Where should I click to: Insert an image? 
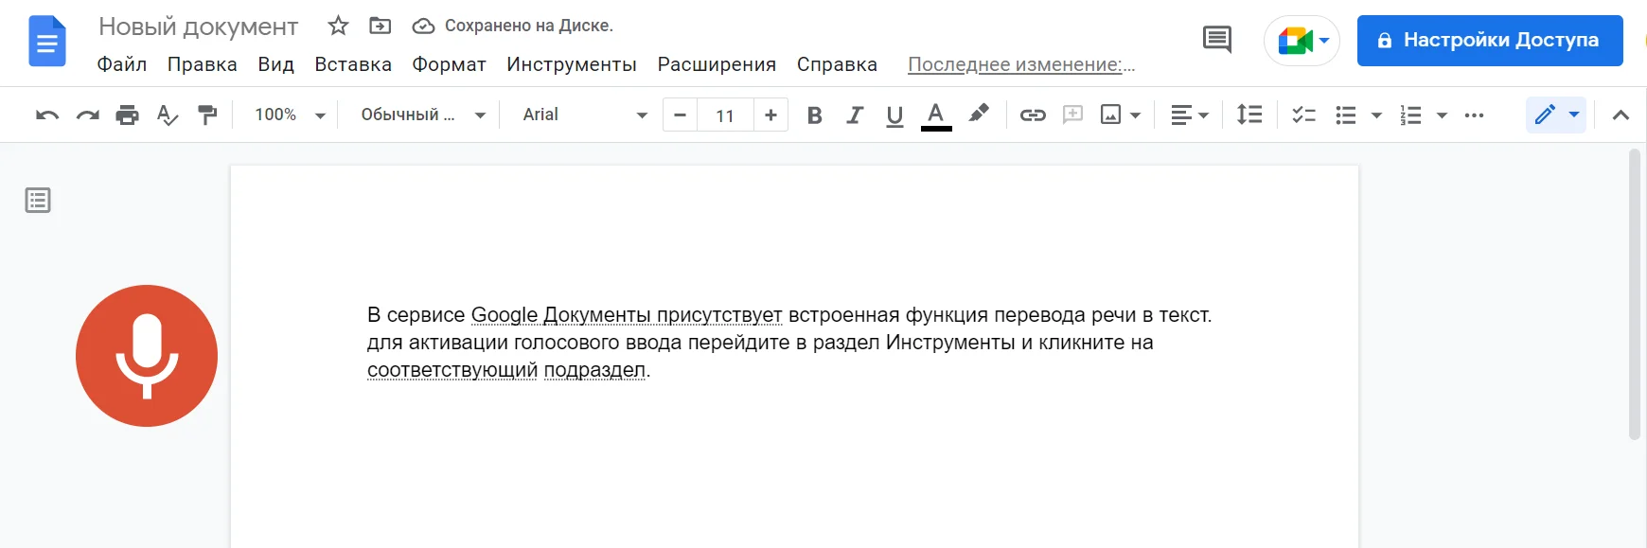pos(1111,115)
